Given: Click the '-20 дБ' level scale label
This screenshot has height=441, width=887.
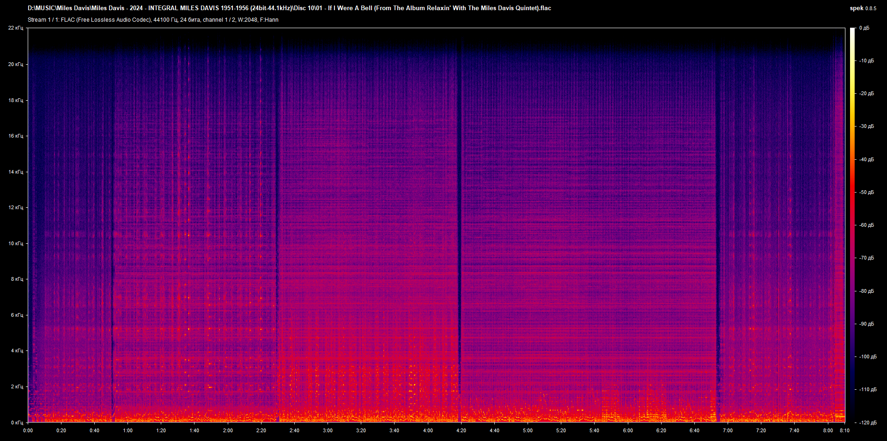Looking at the screenshot, I should (x=866, y=94).
